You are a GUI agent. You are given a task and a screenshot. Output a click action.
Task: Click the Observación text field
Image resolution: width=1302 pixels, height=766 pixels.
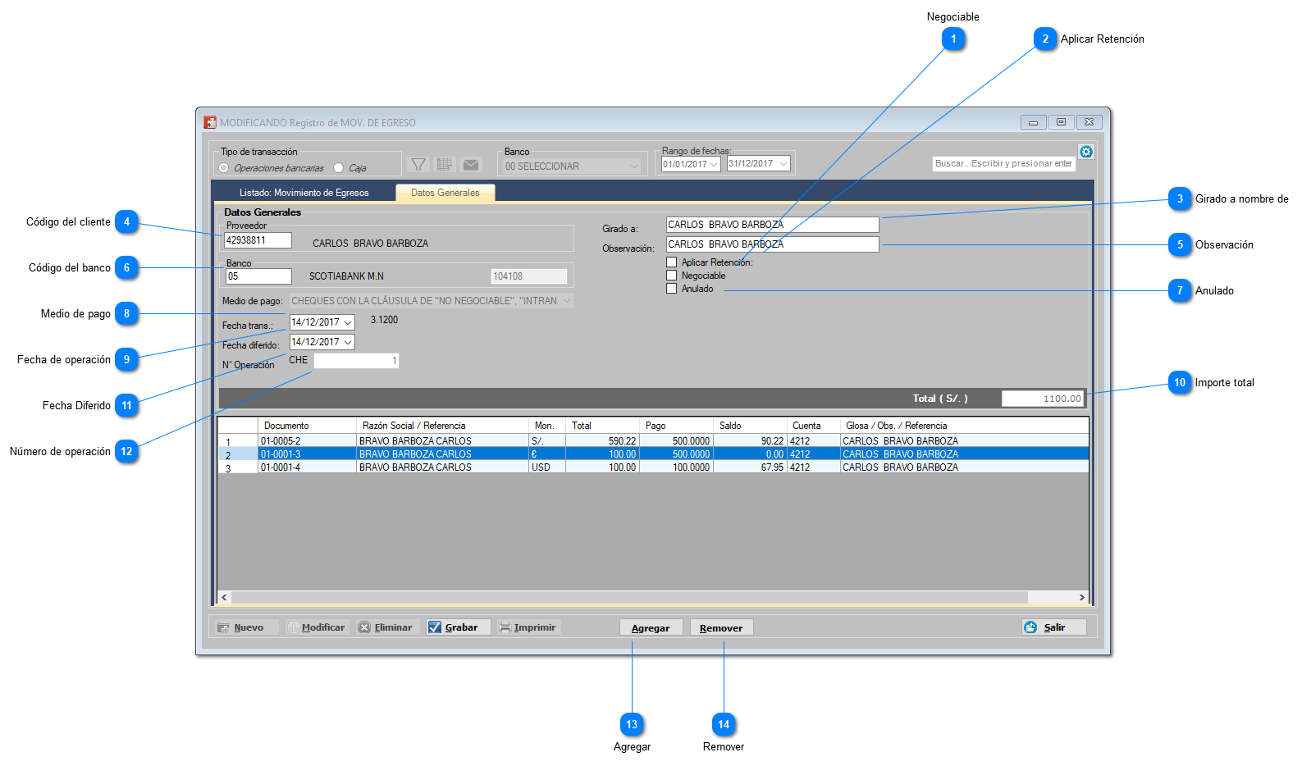coord(772,244)
